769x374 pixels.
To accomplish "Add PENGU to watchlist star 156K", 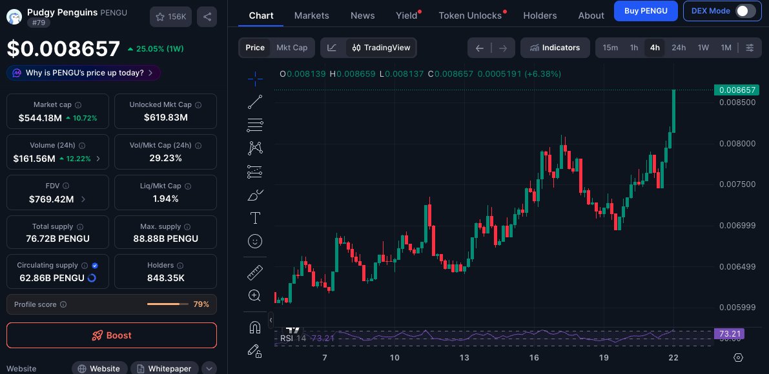I will 170,17.
